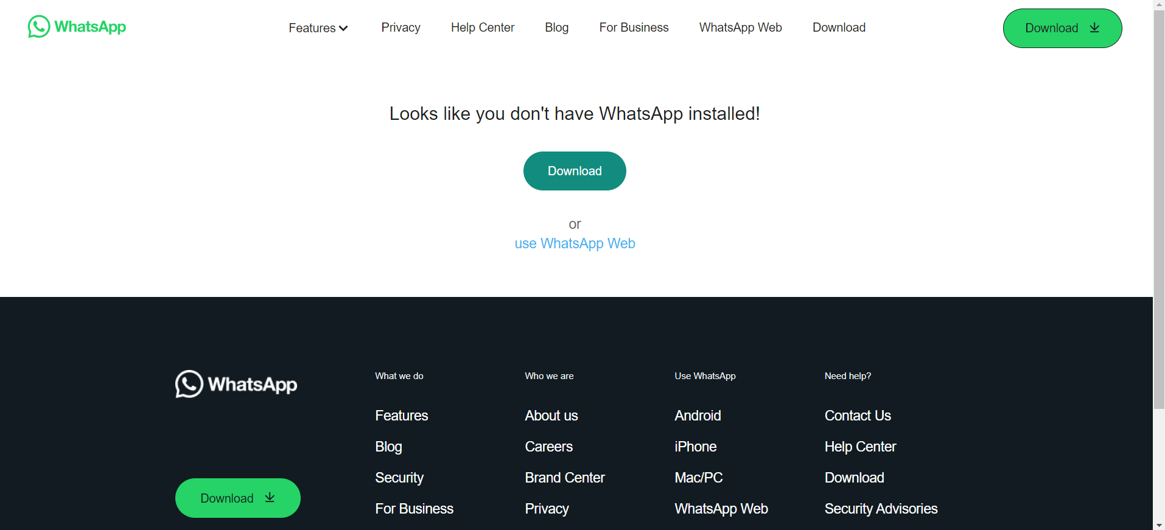
Task: Open Blog link in footer
Action: pos(388,447)
